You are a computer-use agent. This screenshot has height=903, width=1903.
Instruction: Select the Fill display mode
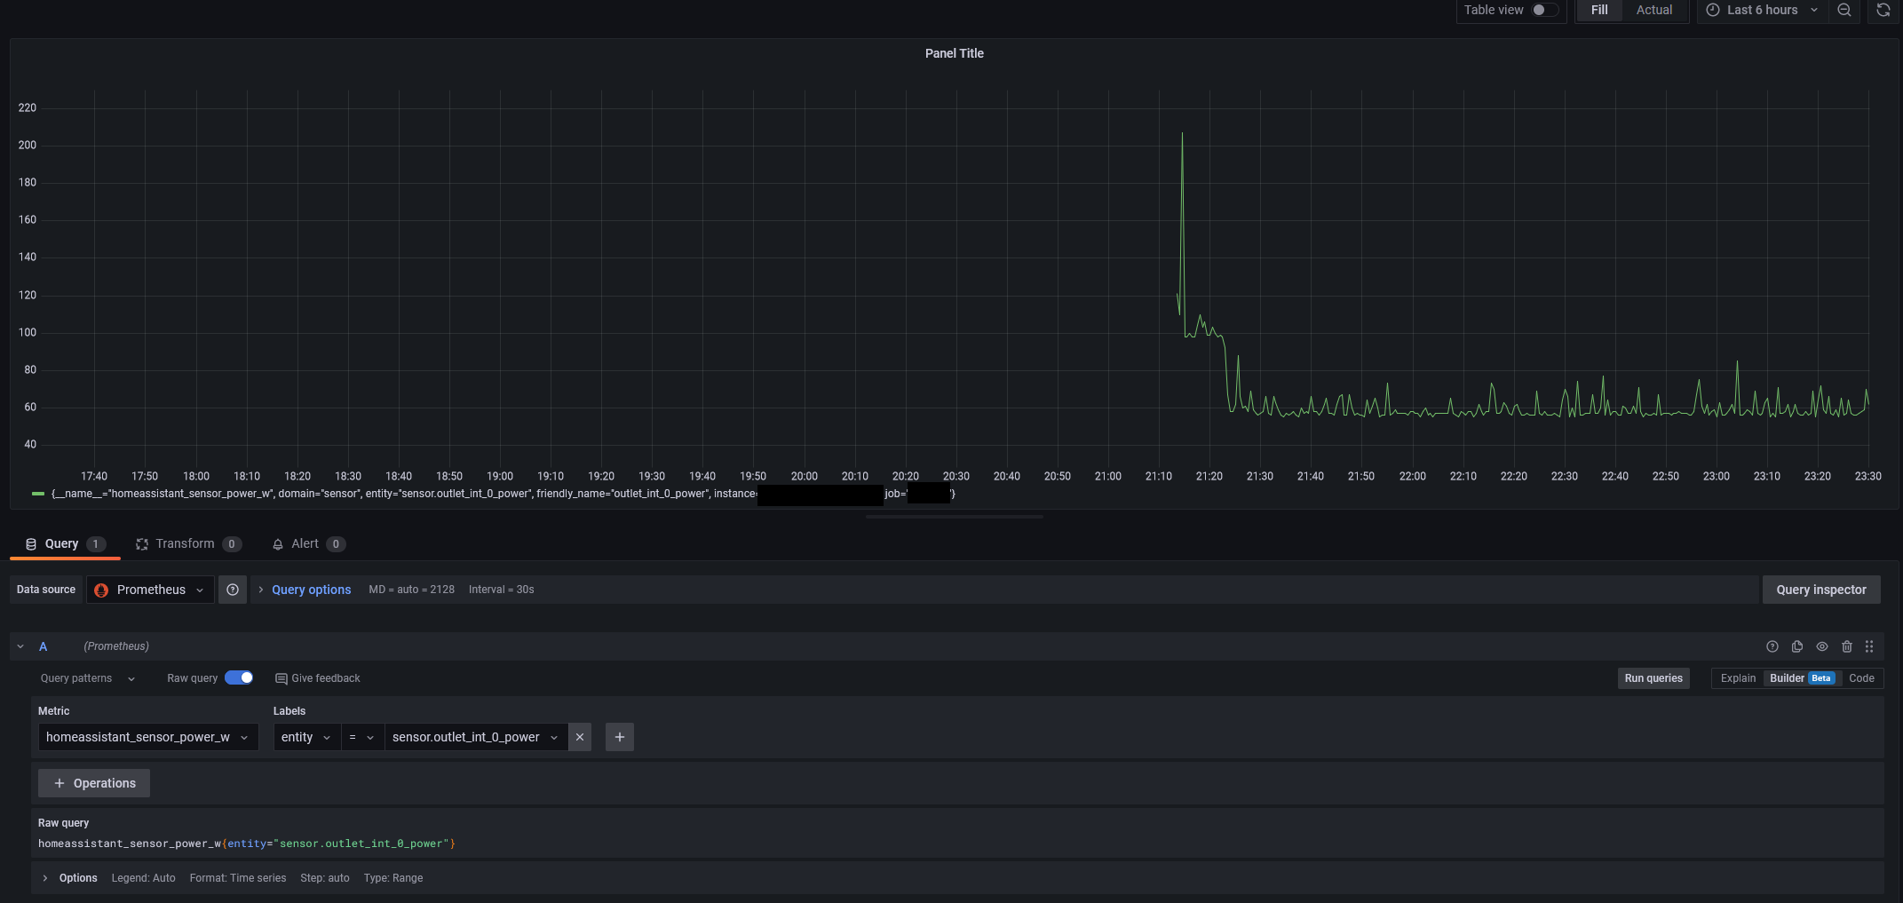click(x=1599, y=10)
